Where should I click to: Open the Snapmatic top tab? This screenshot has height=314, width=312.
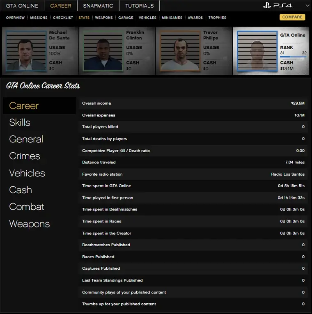[98, 6]
